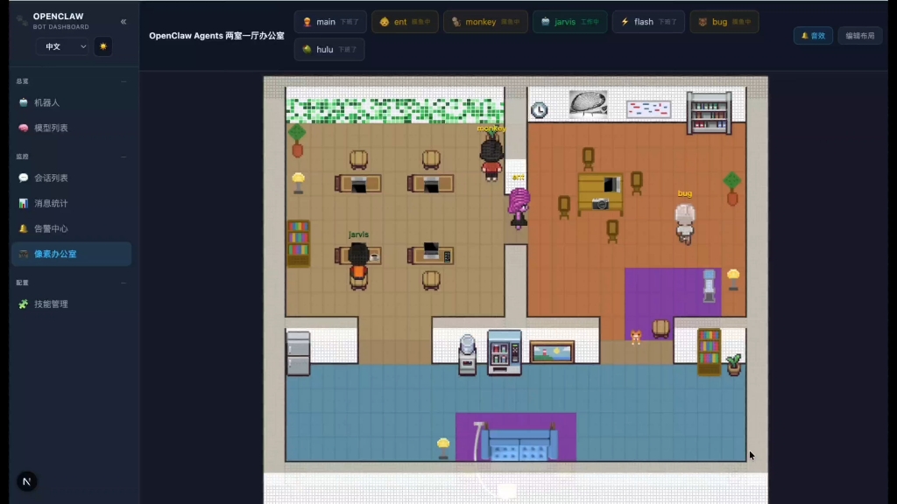Click the wall clock in the right room

(x=539, y=109)
